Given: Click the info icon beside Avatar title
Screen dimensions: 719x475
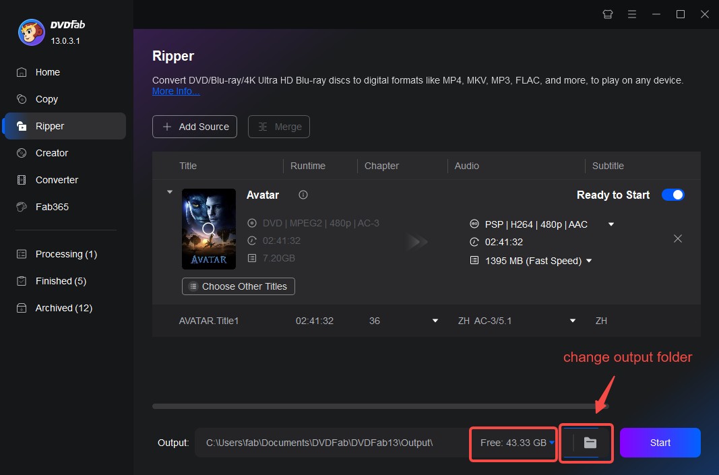Looking at the screenshot, I should coord(303,195).
